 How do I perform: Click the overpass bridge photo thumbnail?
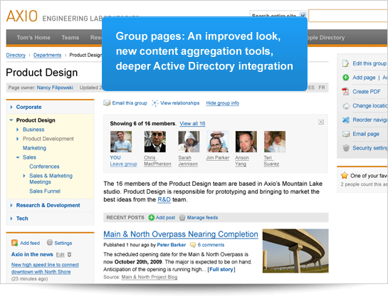click(295, 251)
